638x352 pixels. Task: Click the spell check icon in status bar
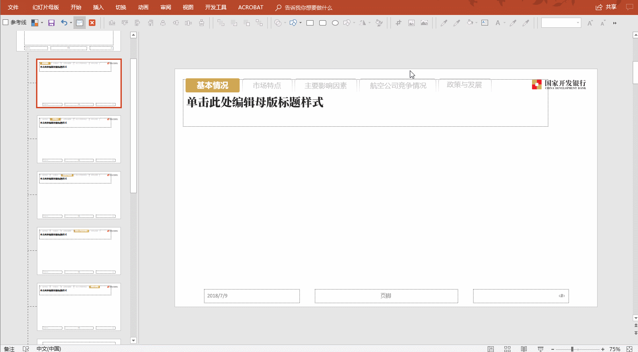[x=26, y=349]
